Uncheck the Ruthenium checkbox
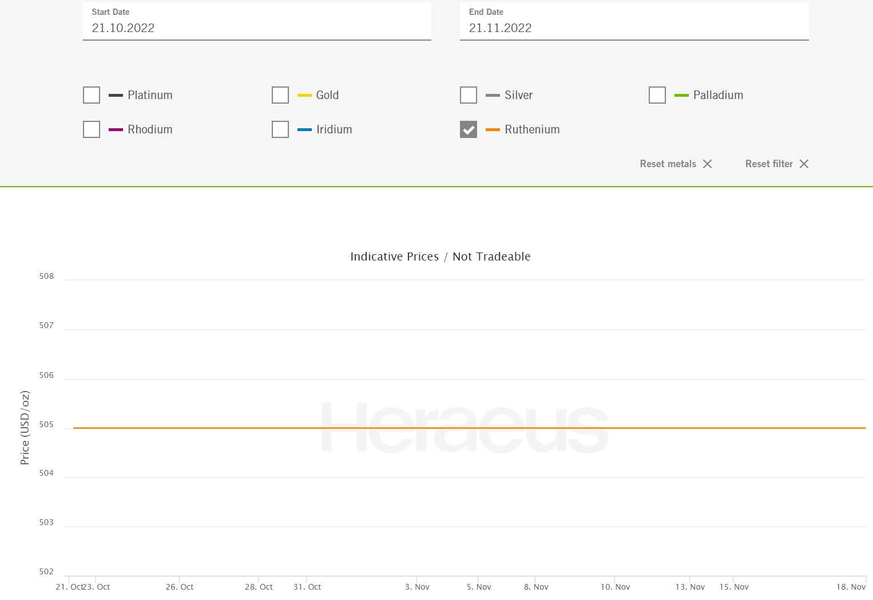This screenshot has width=873, height=600. [469, 129]
